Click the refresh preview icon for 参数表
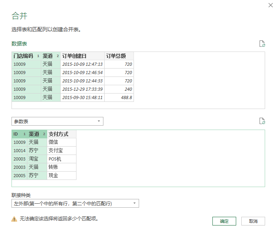Image resolution: width=277 pixels, height=237 pixels. click(262, 121)
